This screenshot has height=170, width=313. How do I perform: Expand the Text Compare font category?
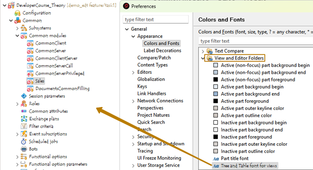[x=203, y=51]
